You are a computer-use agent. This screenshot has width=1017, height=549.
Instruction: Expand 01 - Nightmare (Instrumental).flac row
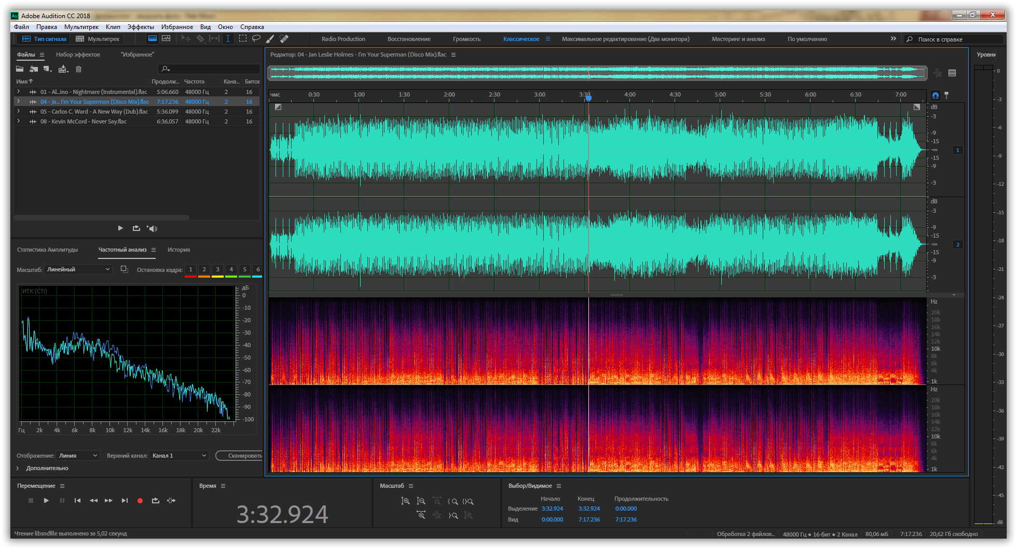[x=19, y=92]
